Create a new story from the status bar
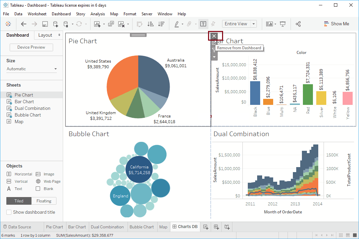Image resolution: width=359 pixels, height=239 pixels. pos(226,227)
